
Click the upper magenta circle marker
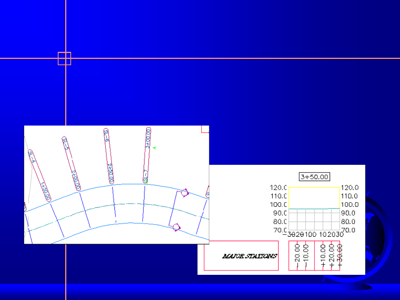[184, 193]
